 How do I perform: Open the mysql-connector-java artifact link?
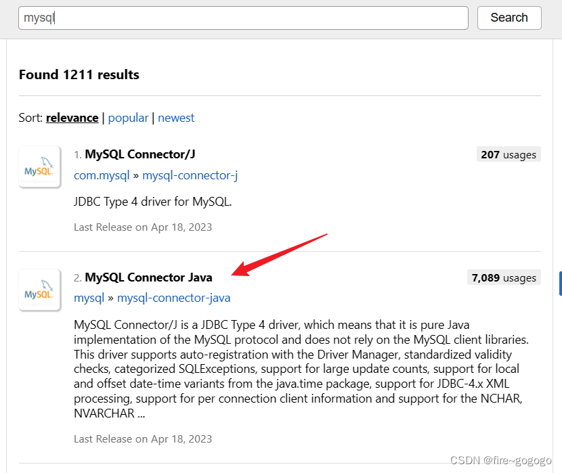tap(174, 298)
